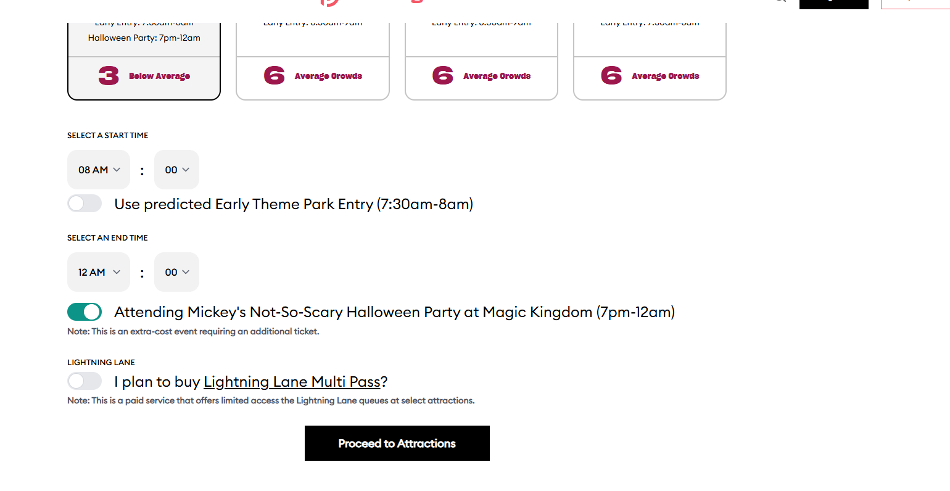Expand the end time minutes dropdown
Viewport: 950px width, 491px height.
[x=176, y=272]
